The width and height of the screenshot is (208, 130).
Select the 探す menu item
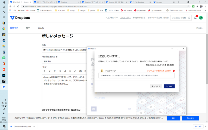[x=28, y=28]
